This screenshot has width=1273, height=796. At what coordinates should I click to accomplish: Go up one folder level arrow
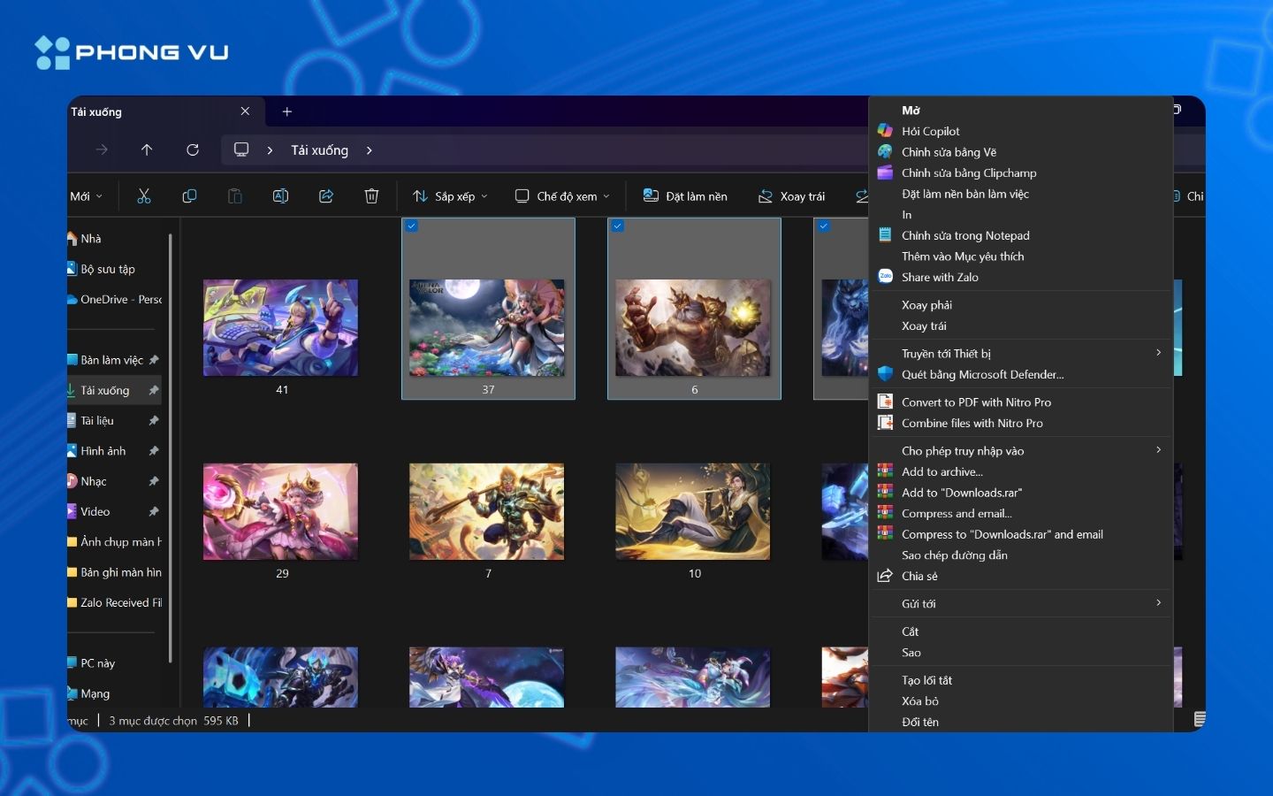[147, 150]
